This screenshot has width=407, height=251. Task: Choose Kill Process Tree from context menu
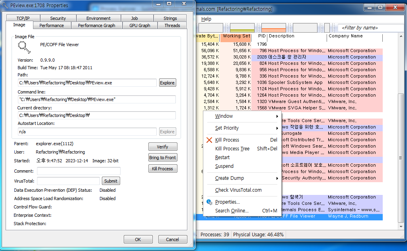[242, 149]
